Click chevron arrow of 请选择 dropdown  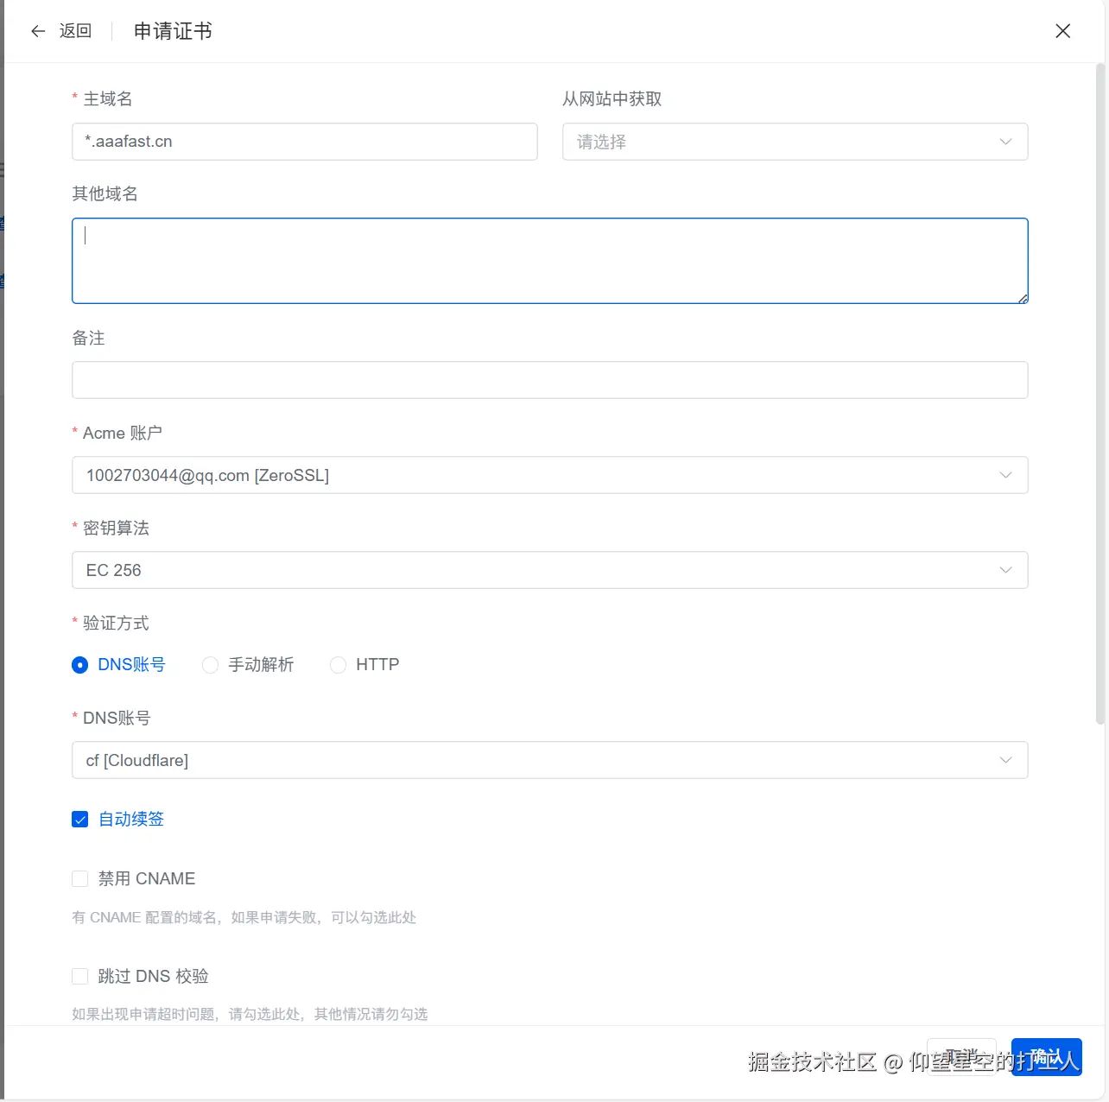click(1005, 142)
